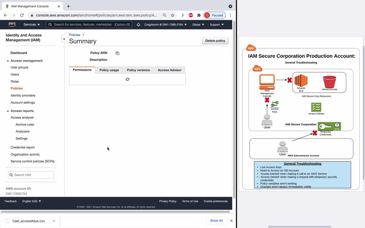
Task: Open Chrome three-dot menu
Action: click(x=230, y=15)
